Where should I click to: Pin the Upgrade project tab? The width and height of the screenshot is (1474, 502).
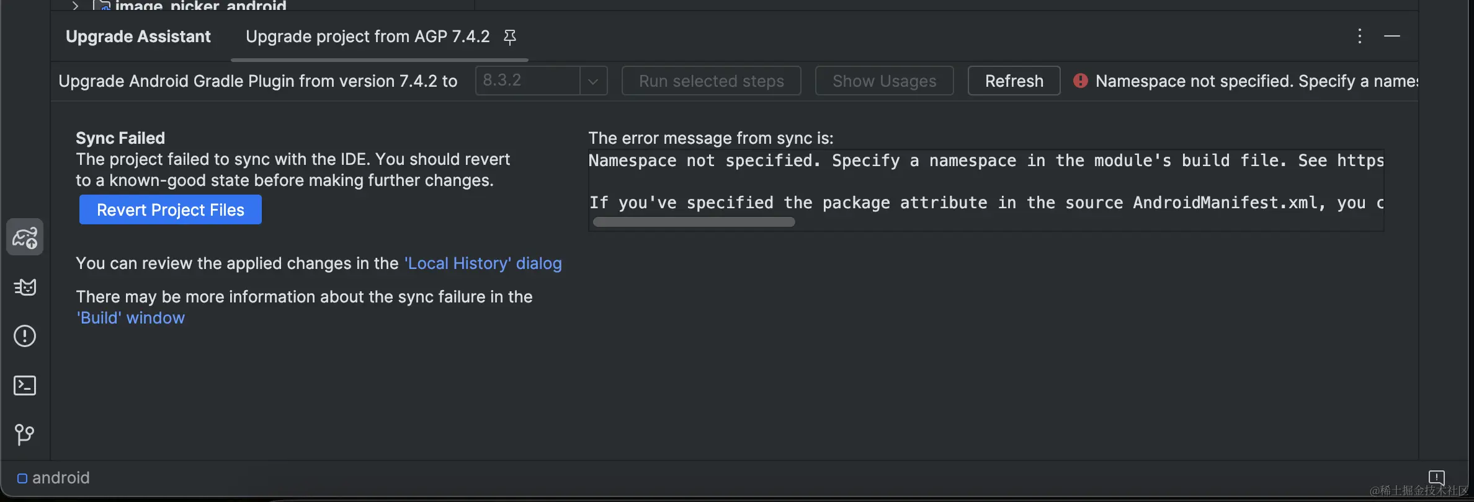click(x=510, y=37)
